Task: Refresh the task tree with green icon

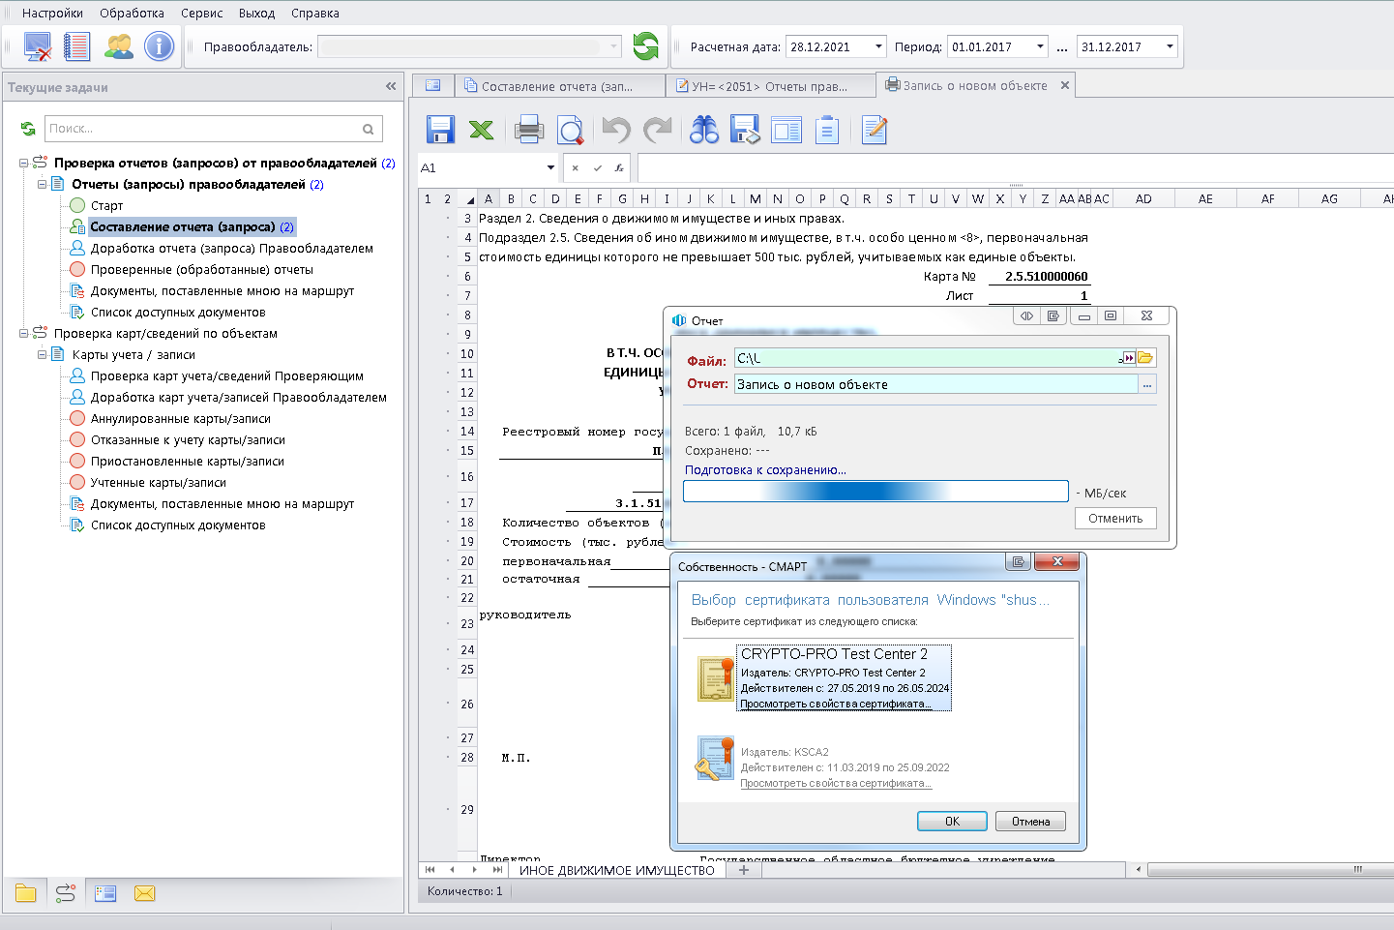Action: [28, 129]
